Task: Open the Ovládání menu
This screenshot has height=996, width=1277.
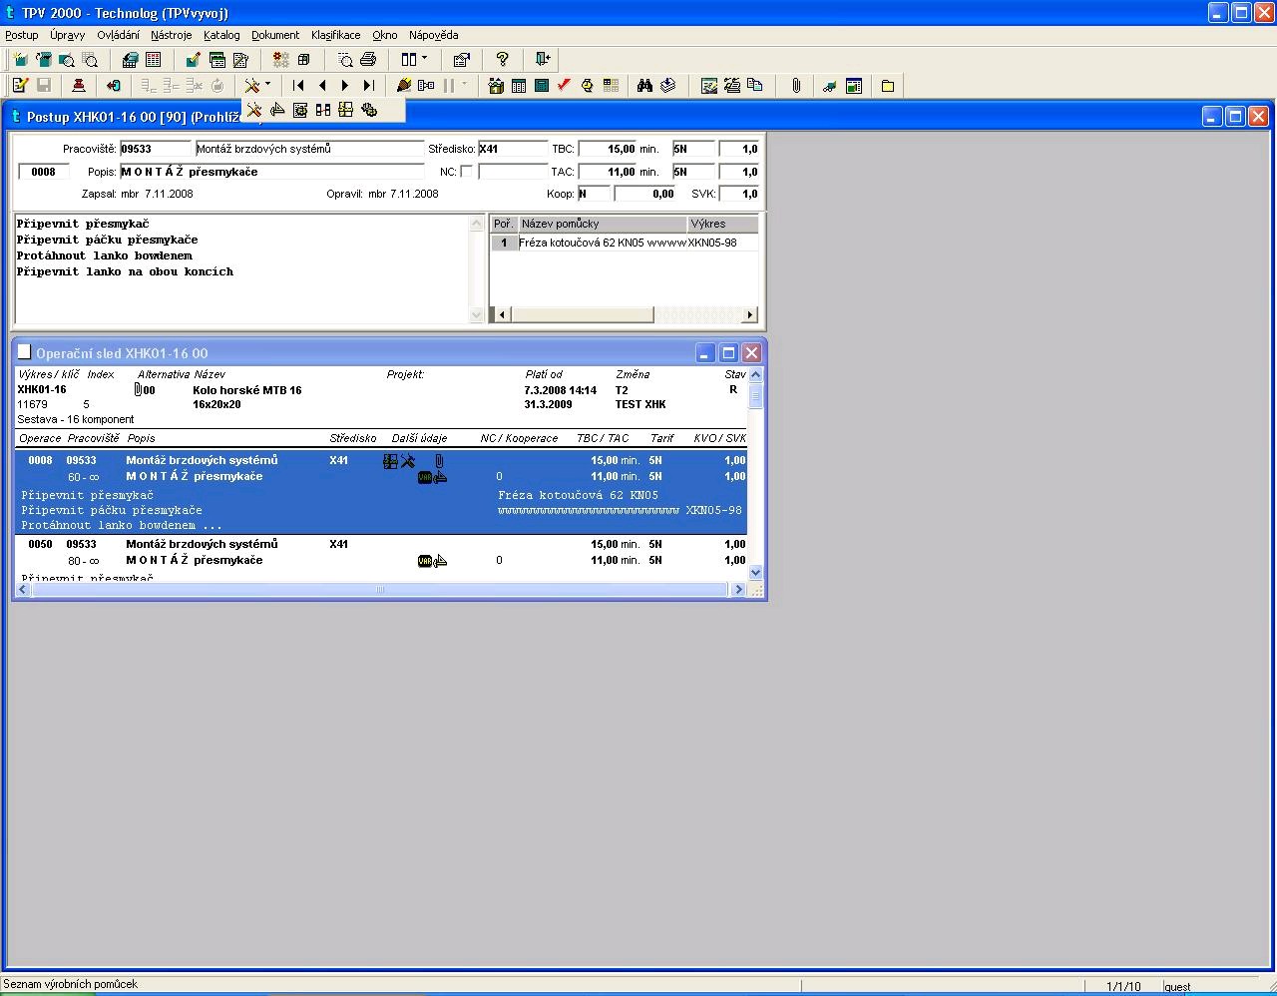Action: point(119,35)
